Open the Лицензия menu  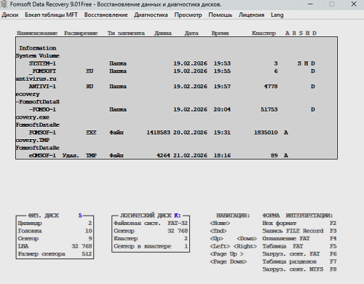(x=251, y=15)
